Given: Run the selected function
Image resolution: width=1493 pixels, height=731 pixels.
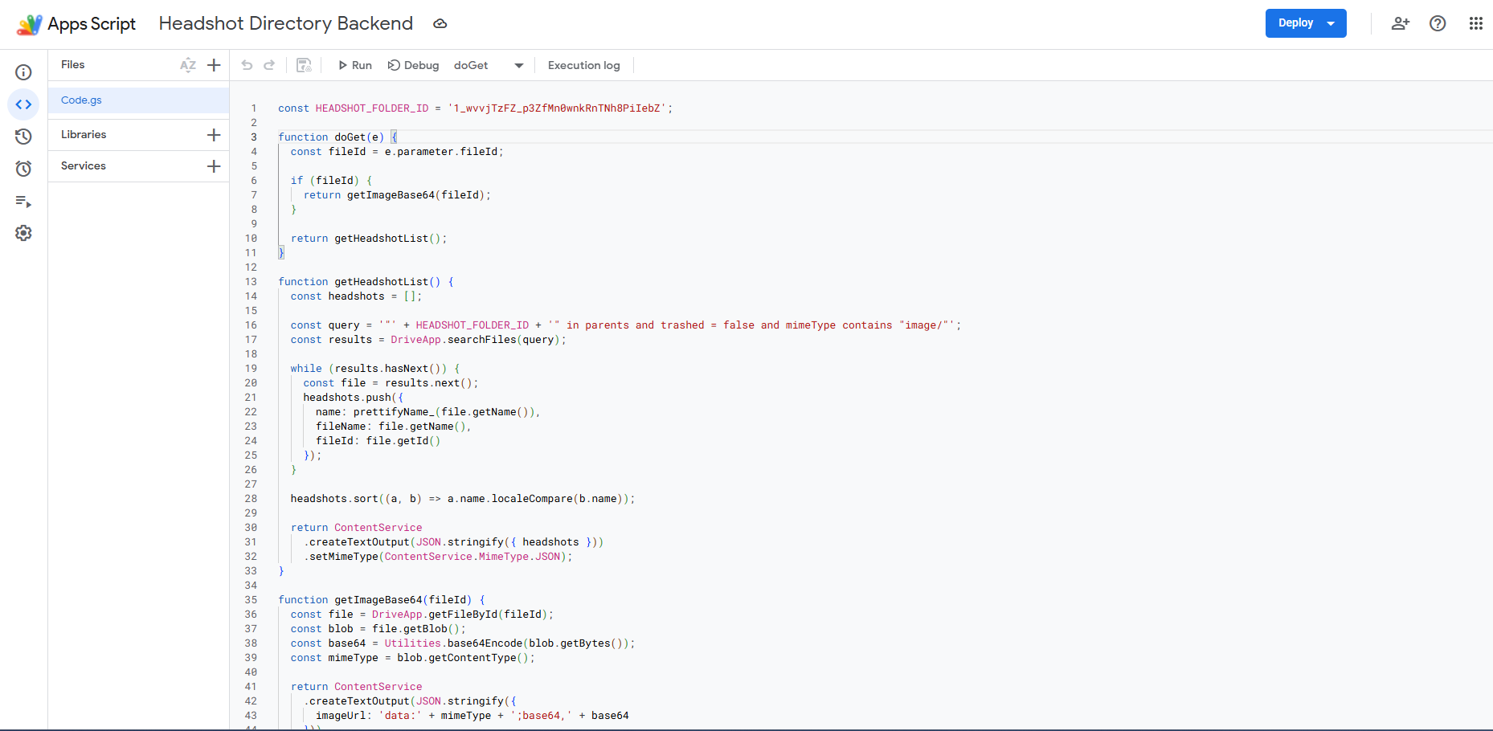Looking at the screenshot, I should 354,65.
